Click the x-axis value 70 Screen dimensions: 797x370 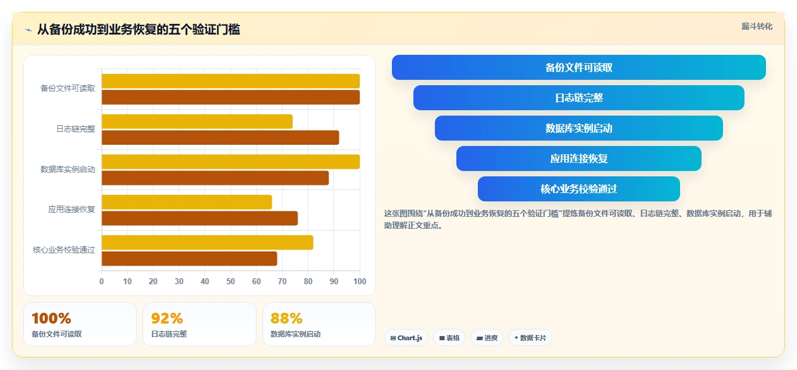tap(282, 281)
